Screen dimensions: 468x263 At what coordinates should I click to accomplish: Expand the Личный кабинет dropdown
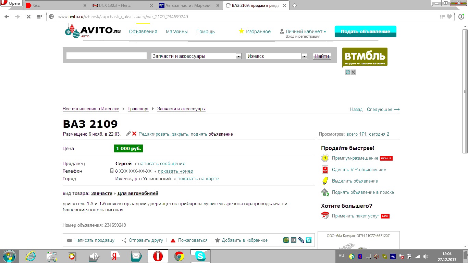point(306,32)
